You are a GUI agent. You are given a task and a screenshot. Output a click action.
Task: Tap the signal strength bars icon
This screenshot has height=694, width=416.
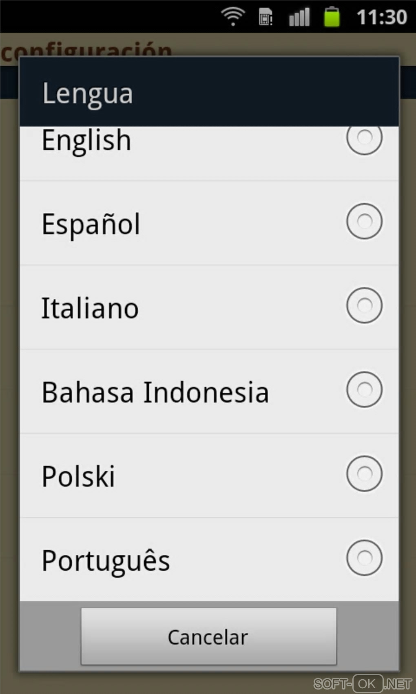pos(299,17)
